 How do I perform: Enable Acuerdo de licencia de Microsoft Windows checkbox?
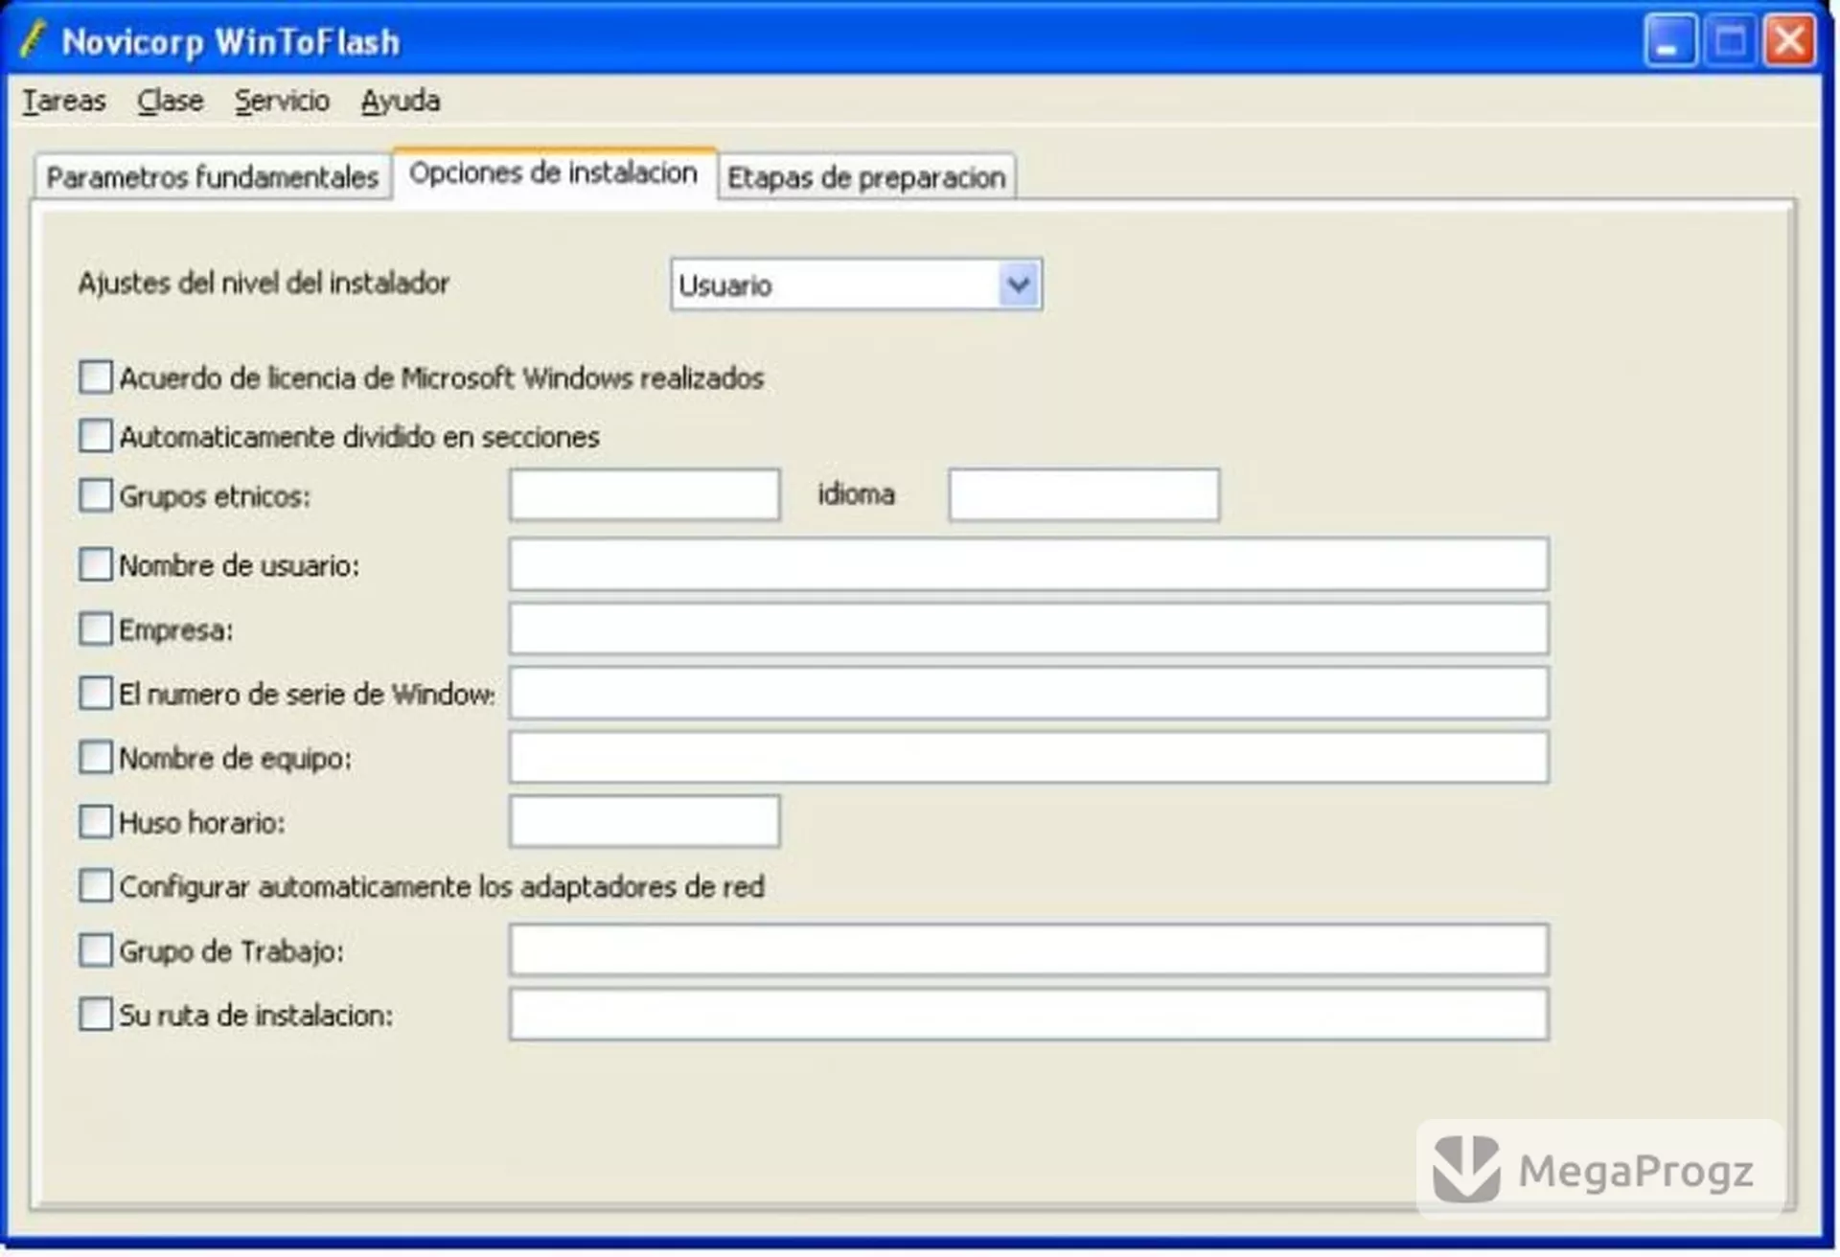(96, 377)
